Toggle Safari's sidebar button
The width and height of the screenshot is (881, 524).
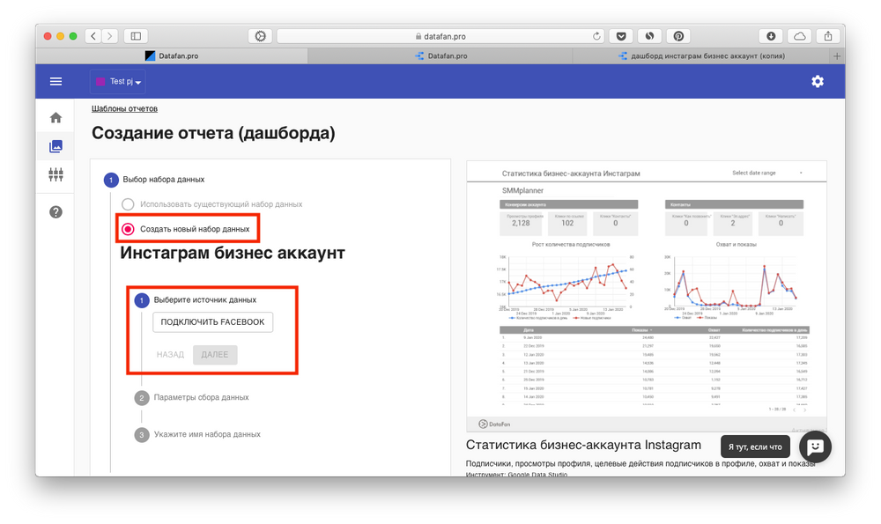click(136, 36)
